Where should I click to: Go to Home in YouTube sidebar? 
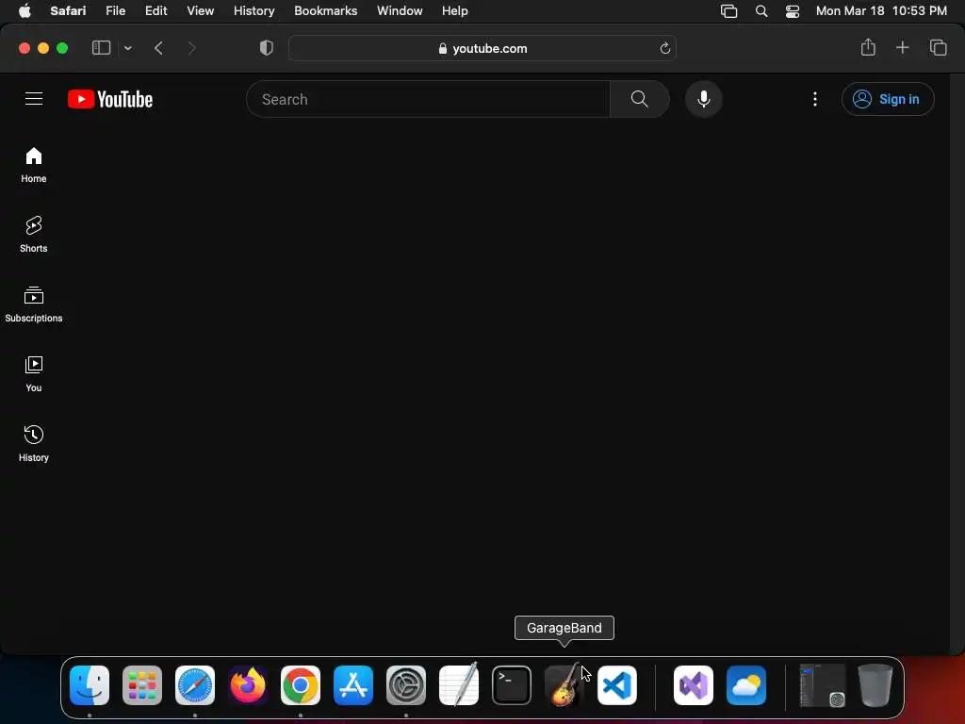click(x=34, y=165)
